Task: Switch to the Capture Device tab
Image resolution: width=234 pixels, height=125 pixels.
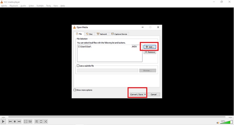Action: click(119, 34)
